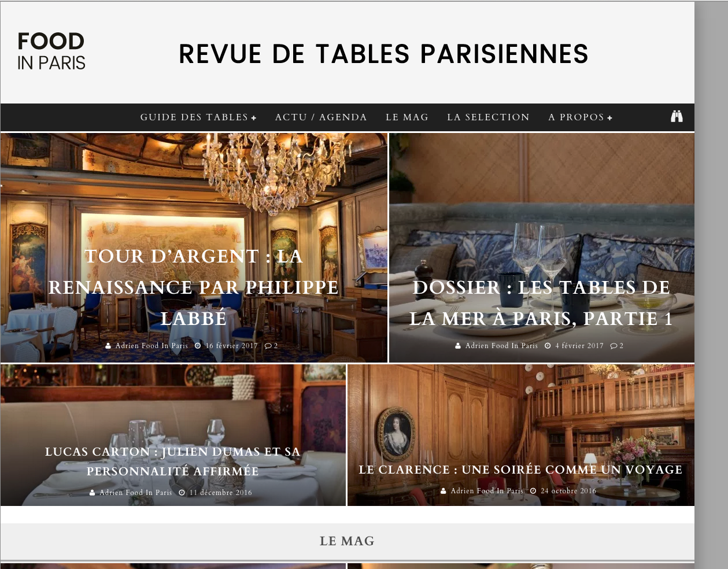Open Le Clarence une soirée article title
Viewport: 728px width, 569px height.
coord(520,470)
